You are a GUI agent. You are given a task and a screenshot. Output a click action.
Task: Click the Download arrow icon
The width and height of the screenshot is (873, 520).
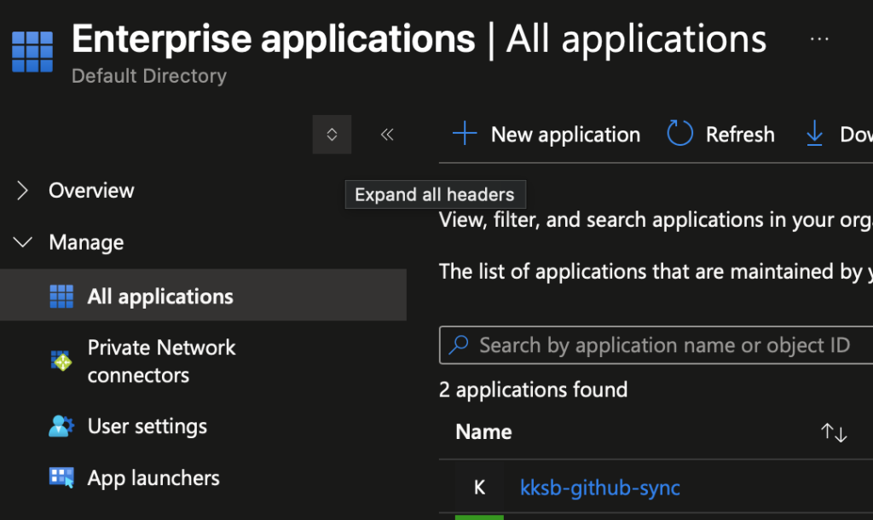coord(815,134)
